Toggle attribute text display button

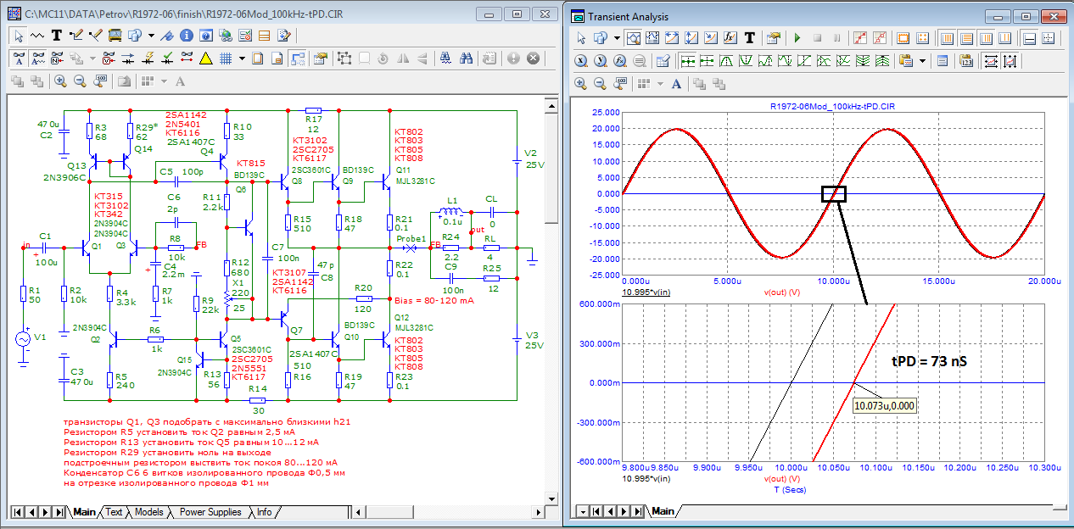pyautogui.click(x=19, y=58)
